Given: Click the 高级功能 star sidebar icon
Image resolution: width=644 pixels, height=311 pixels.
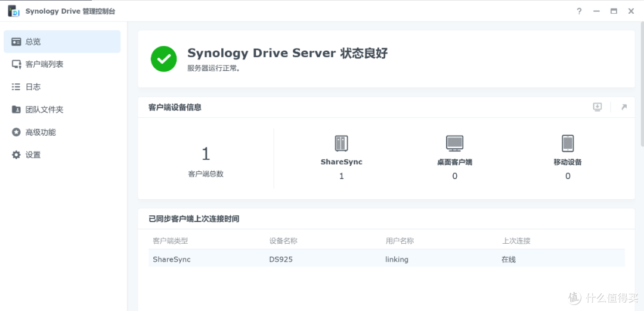Looking at the screenshot, I should [16, 133].
